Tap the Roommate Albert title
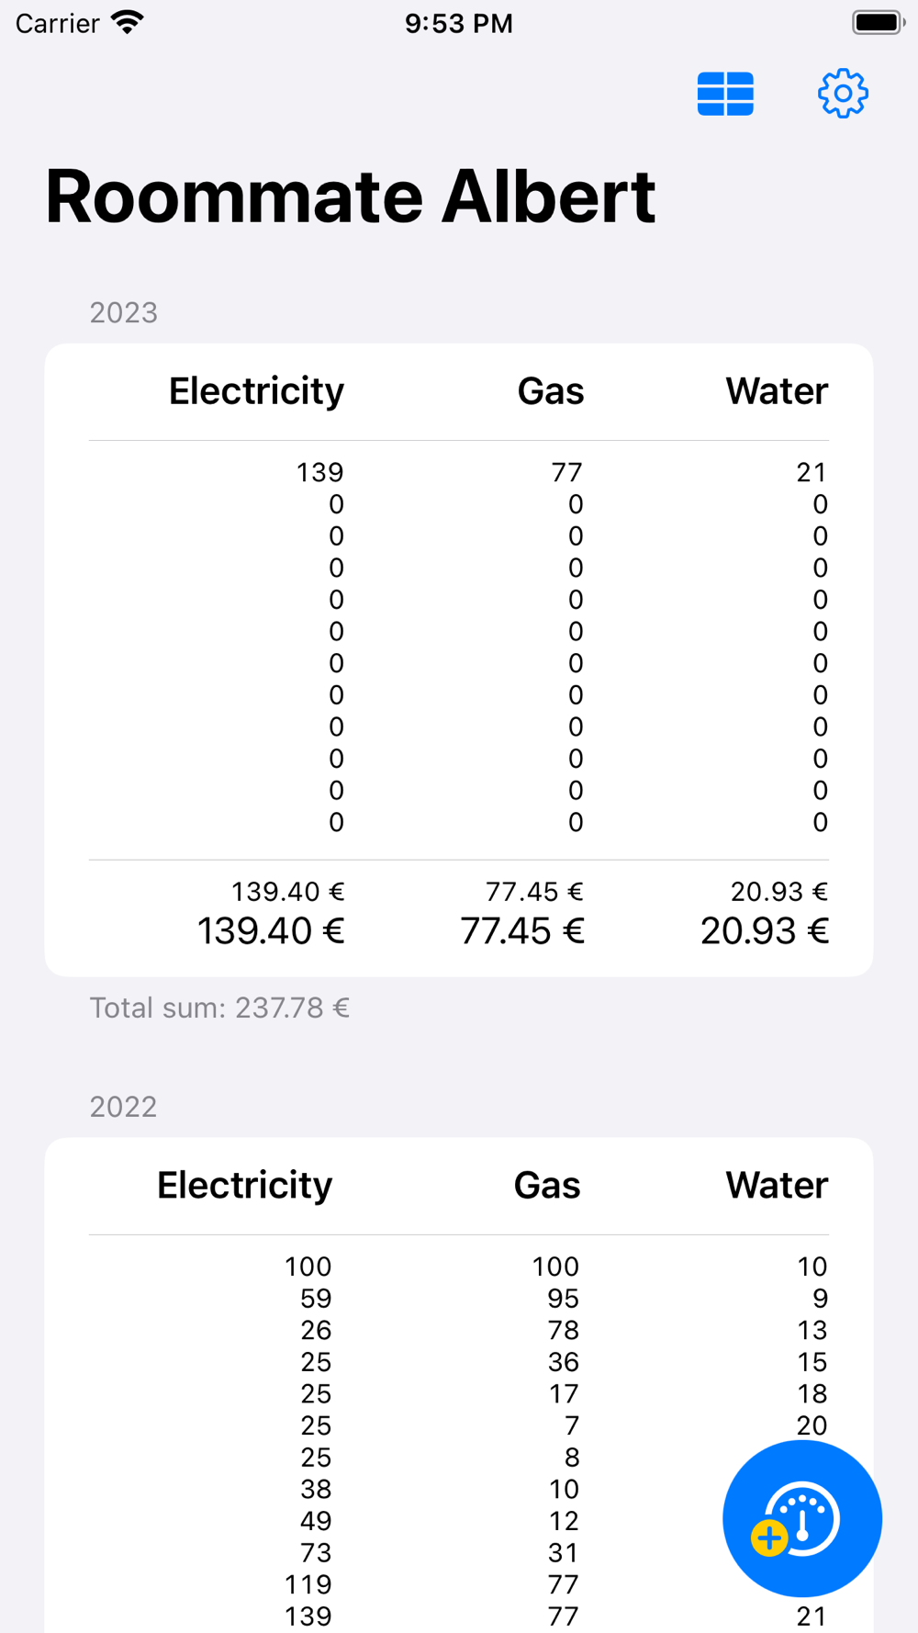This screenshot has height=1633, width=918. tap(351, 197)
